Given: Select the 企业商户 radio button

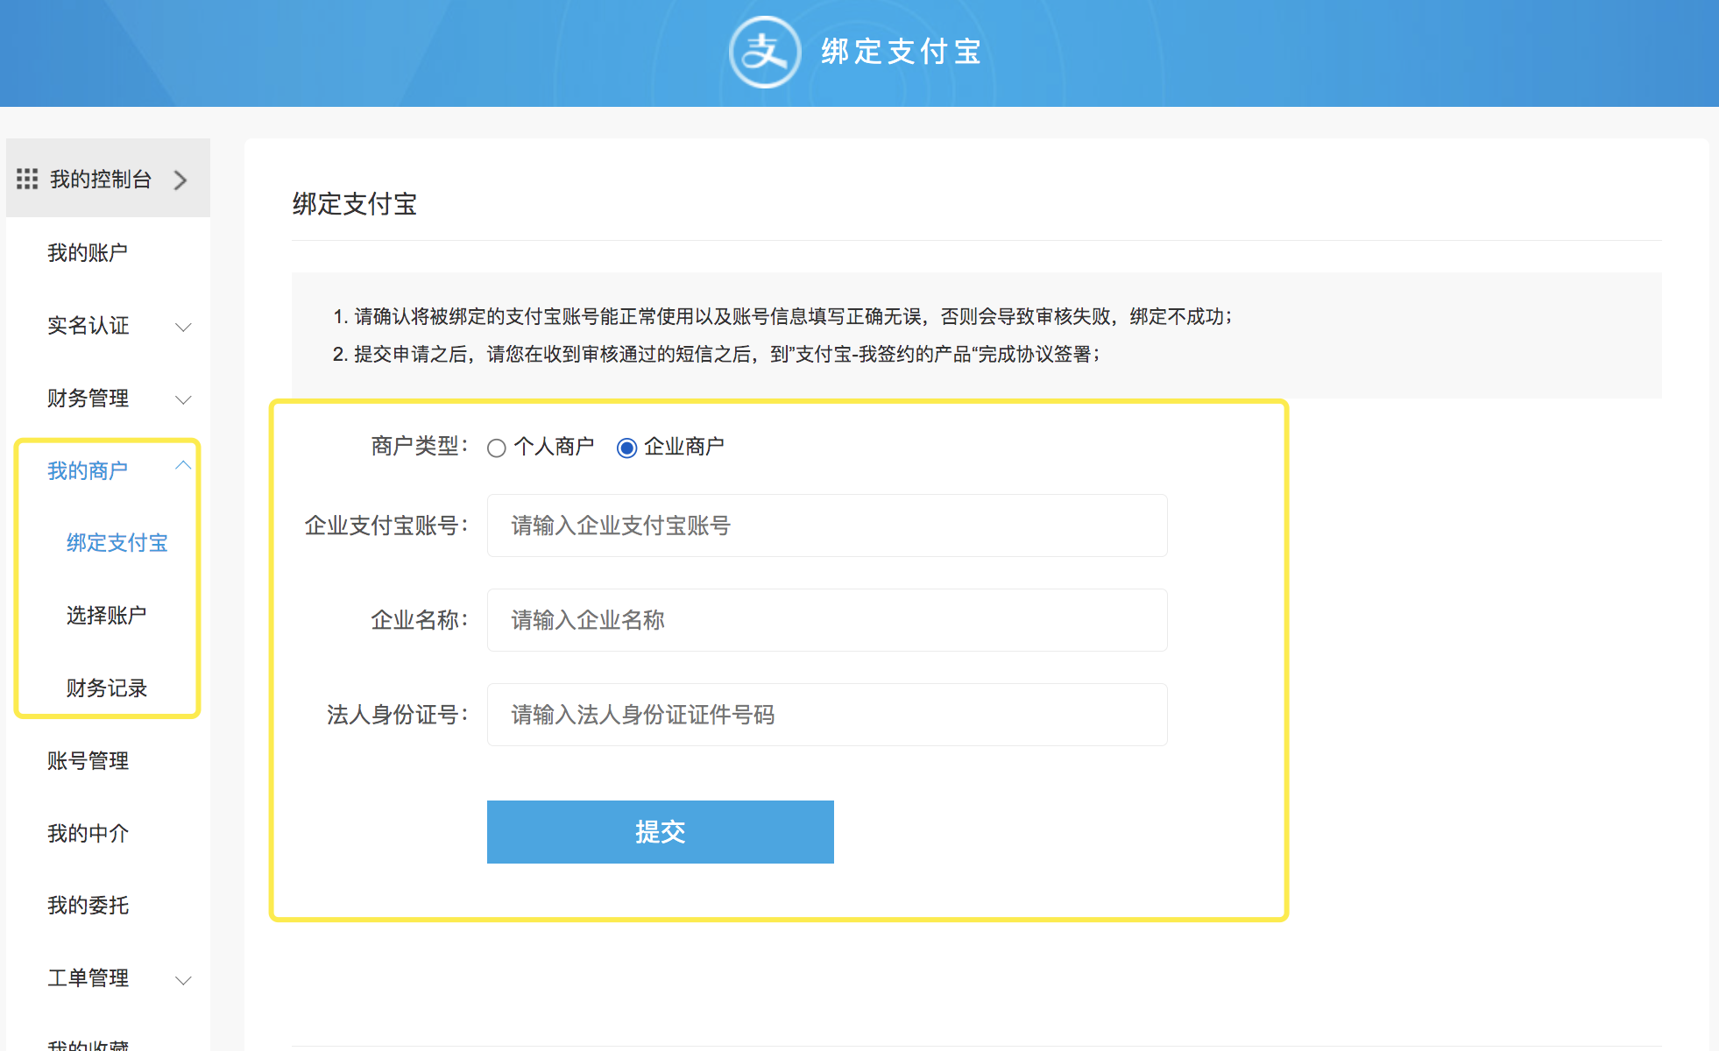Looking at the screenshot, I should coord(626,448).
